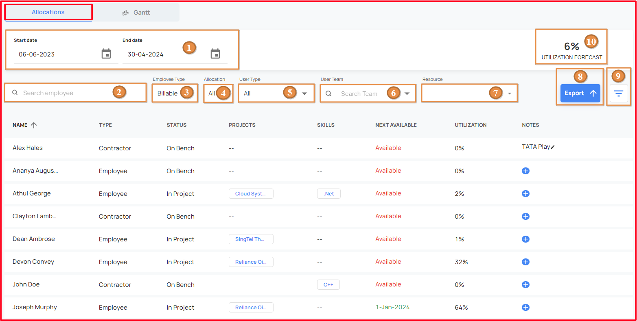The image size is (637, 321).
Task: Click the Search employee field
Action: click(75, 93)
